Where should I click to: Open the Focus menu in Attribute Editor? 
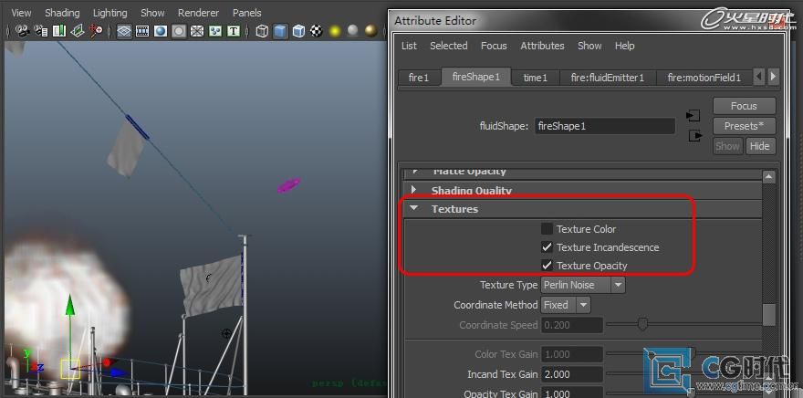(494, 46)
